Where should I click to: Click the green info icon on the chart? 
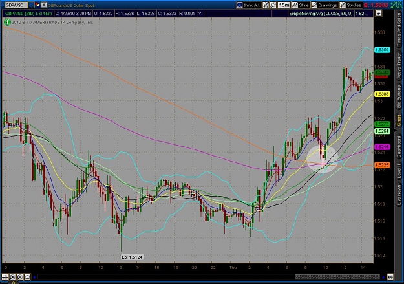(x=7, y=23)
